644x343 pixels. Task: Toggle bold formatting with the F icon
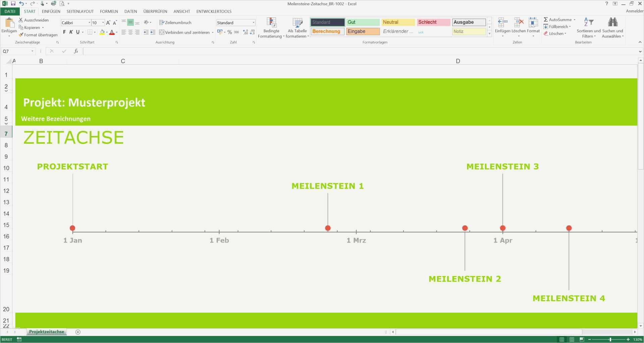(x=64, y=32)
